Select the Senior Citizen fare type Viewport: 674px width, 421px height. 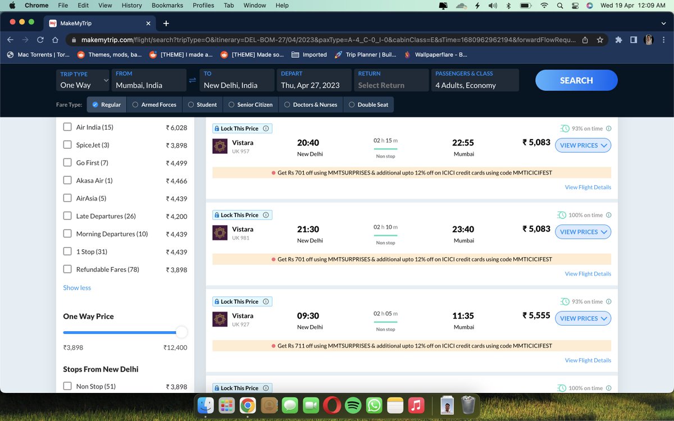pyautogui.click(x=251, y=104)
